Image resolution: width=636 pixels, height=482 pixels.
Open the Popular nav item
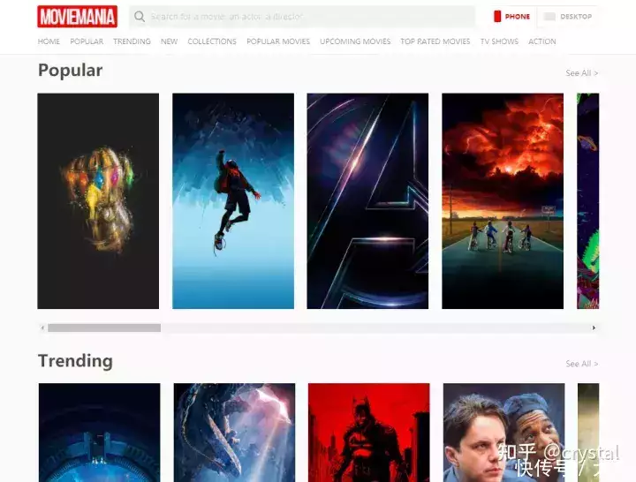[87, 41]
